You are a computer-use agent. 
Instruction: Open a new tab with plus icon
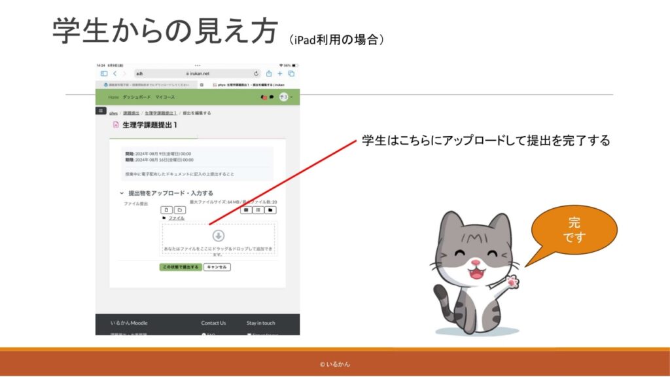[280, 74]
